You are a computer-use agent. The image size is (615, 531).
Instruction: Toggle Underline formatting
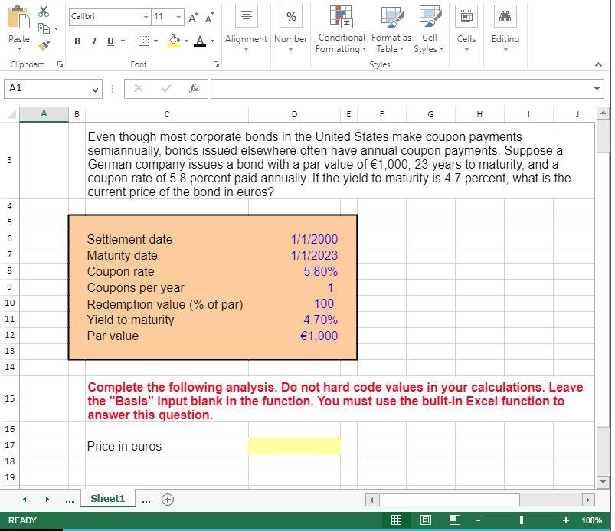point(110,41)
